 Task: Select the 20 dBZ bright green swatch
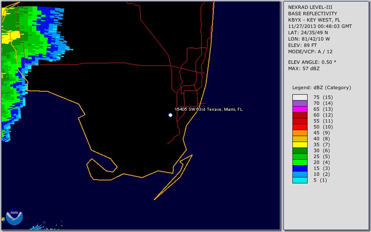(x=300, y=162)
